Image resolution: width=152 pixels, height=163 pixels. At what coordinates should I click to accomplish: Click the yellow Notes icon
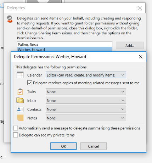tap(20, 118)
